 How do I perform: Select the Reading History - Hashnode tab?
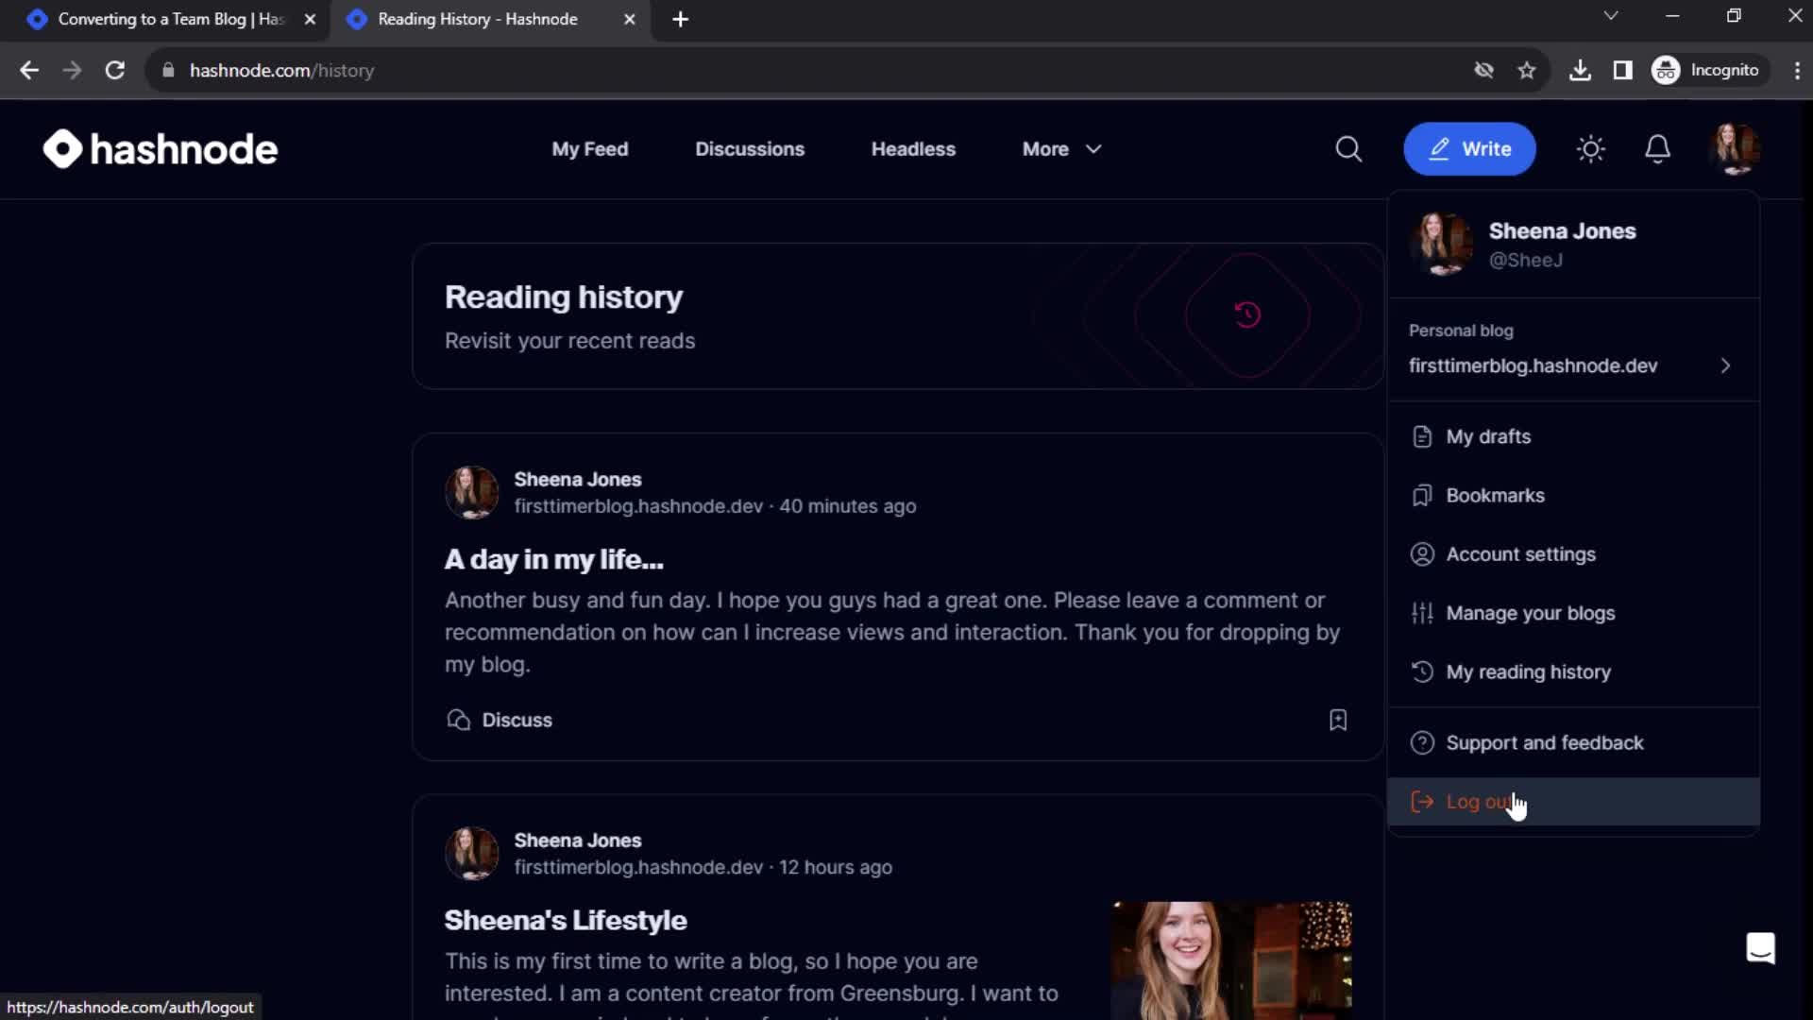477,19
